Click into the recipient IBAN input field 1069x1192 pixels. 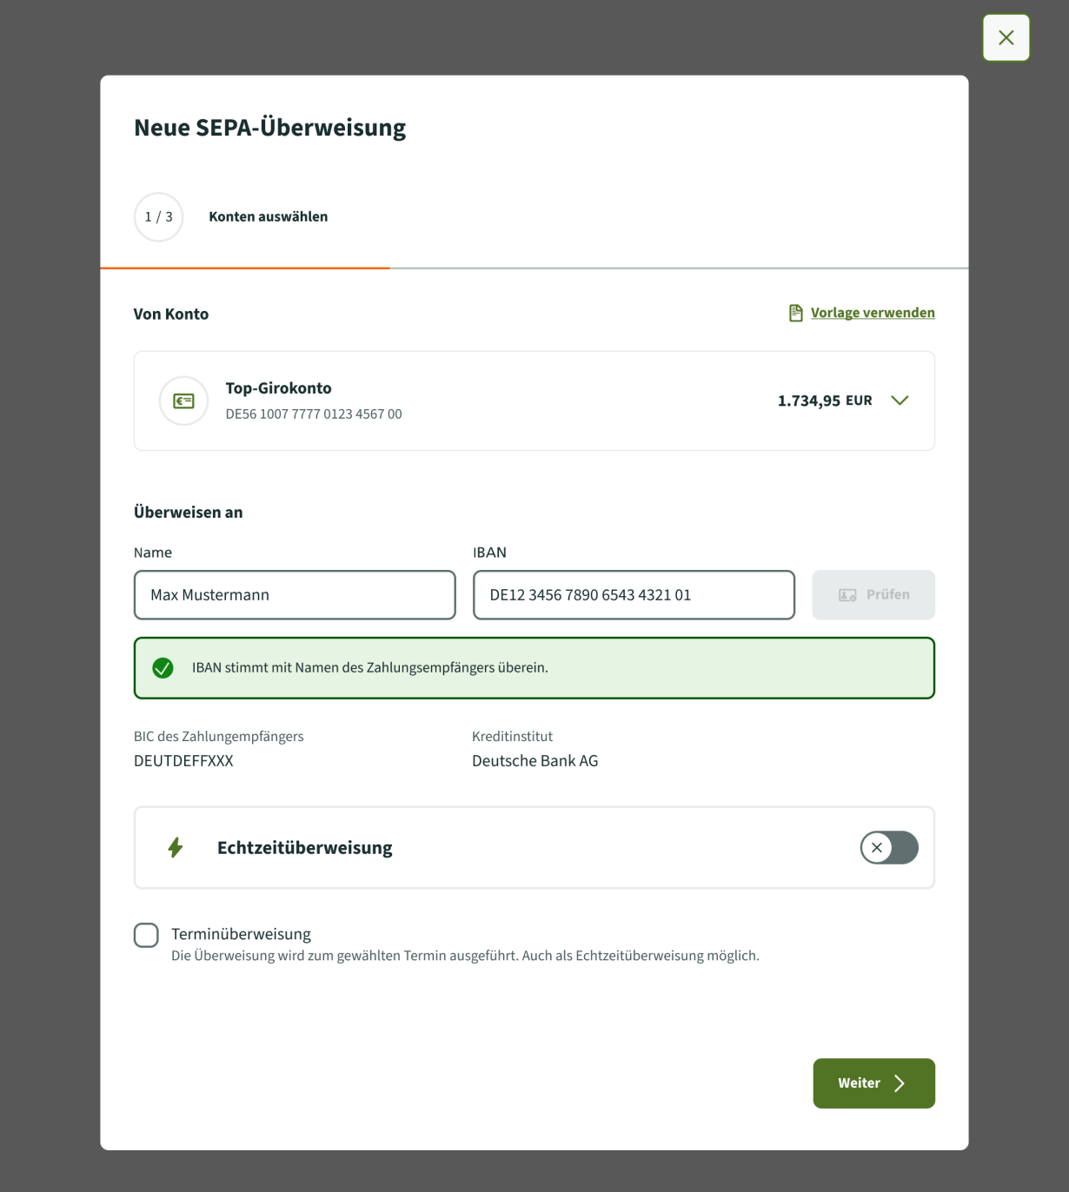634,595
